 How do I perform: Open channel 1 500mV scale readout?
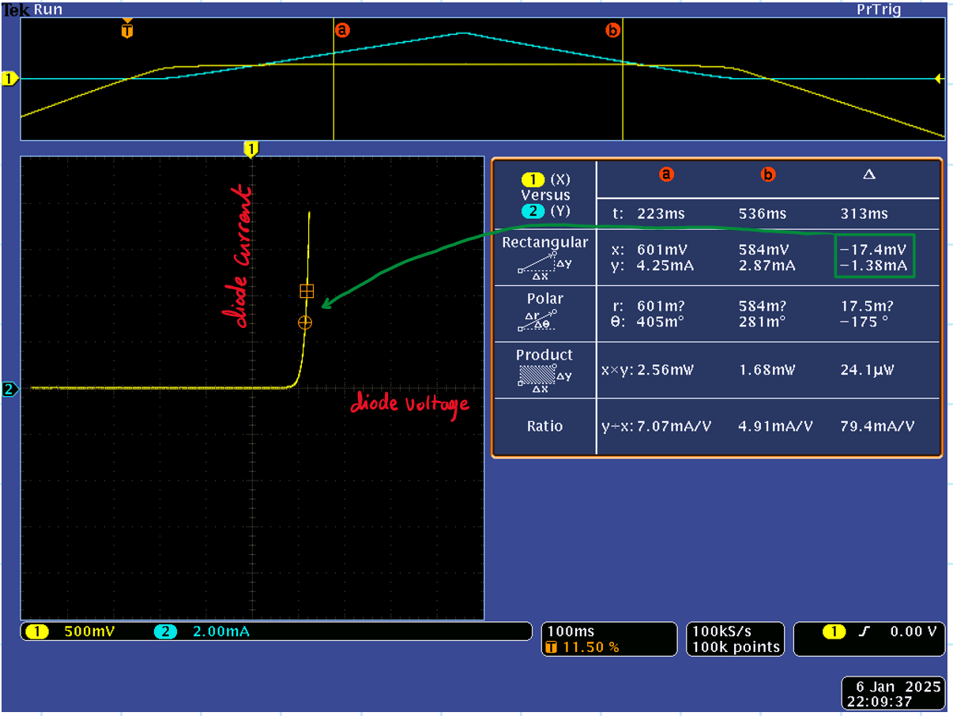click(x=67, y=631)
